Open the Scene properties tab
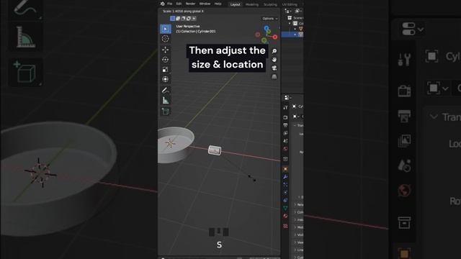461x259 pixels. click(285, 141)
